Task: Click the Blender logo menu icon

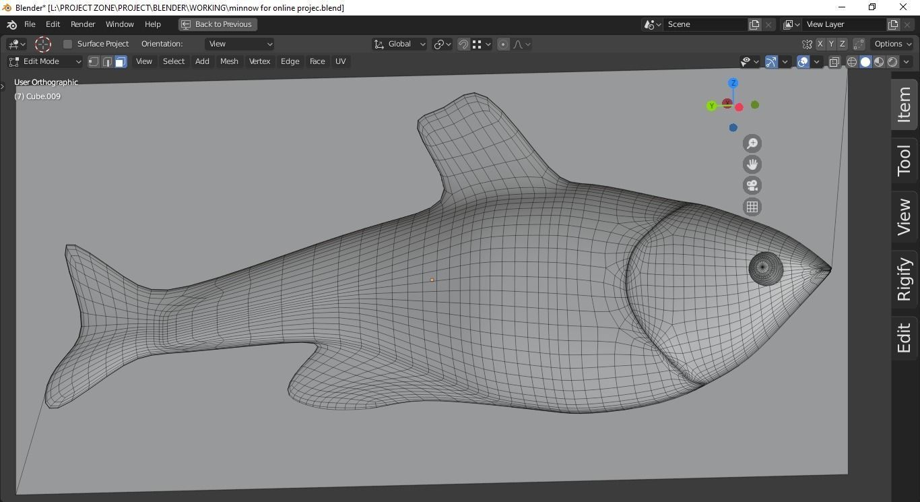Action: coord(11,24)
